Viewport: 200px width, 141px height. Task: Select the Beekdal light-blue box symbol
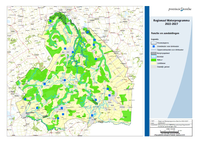(x=154, y=57)
